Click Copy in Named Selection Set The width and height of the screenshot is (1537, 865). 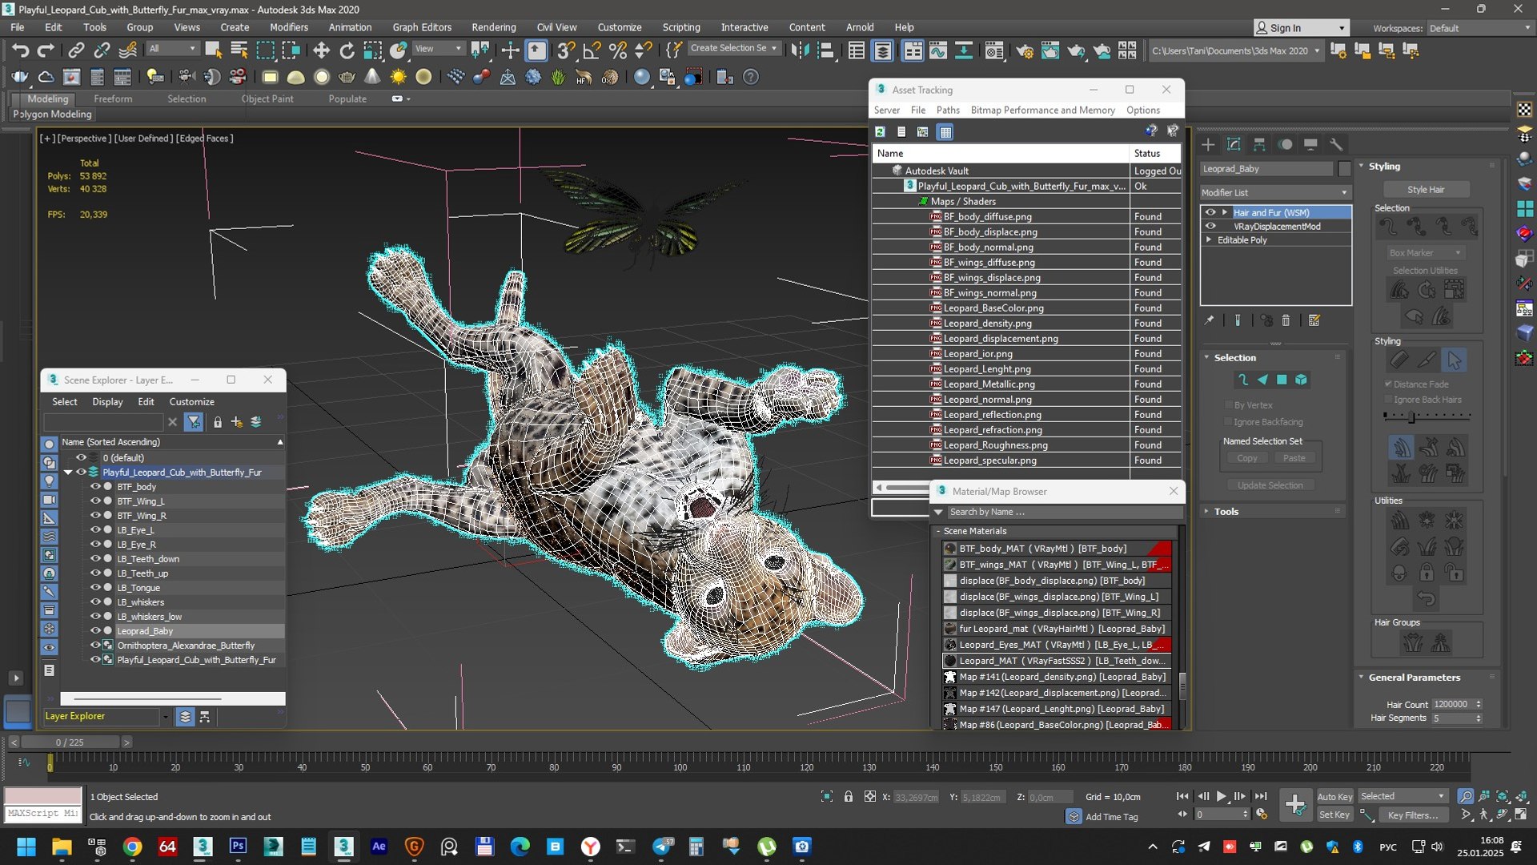click(1247, 458)
